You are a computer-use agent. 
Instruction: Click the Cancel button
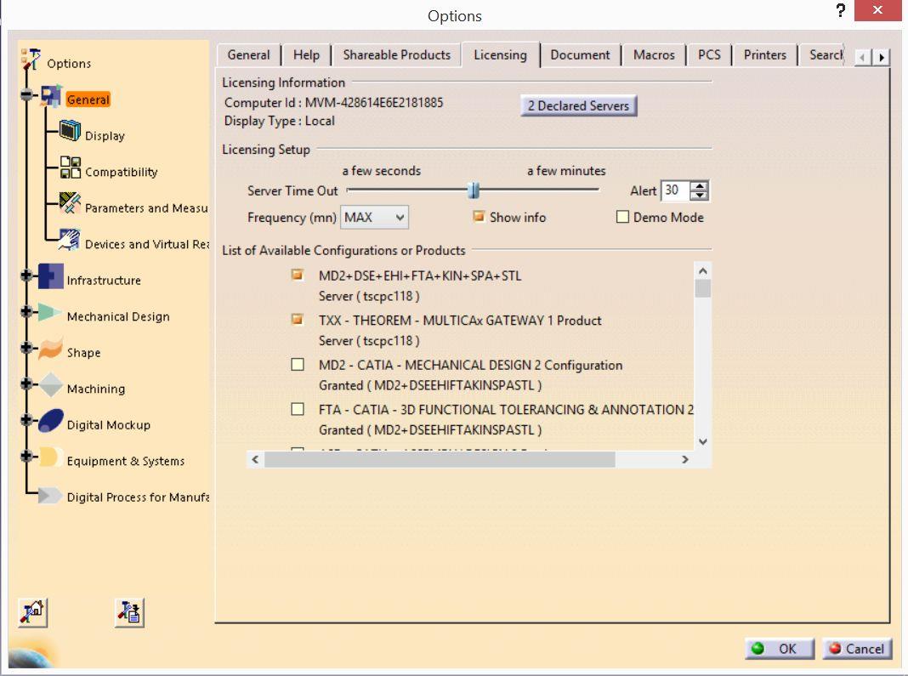tap(857, 649)
